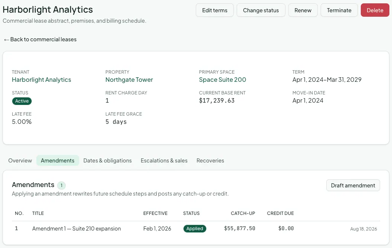This screenshot has height=248, width=392.
Task: Select the Amendment 1 — Suite 210 expansion row title
Action: tap(77, 229)
